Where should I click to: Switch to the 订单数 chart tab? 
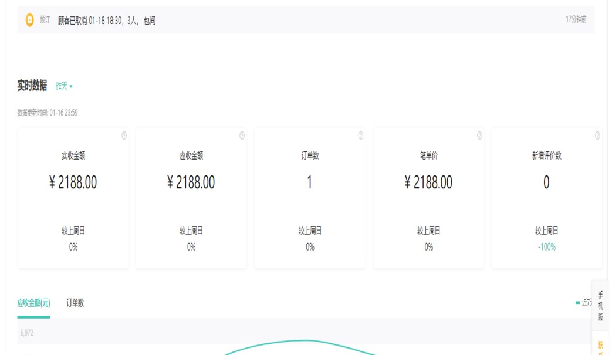75,303
